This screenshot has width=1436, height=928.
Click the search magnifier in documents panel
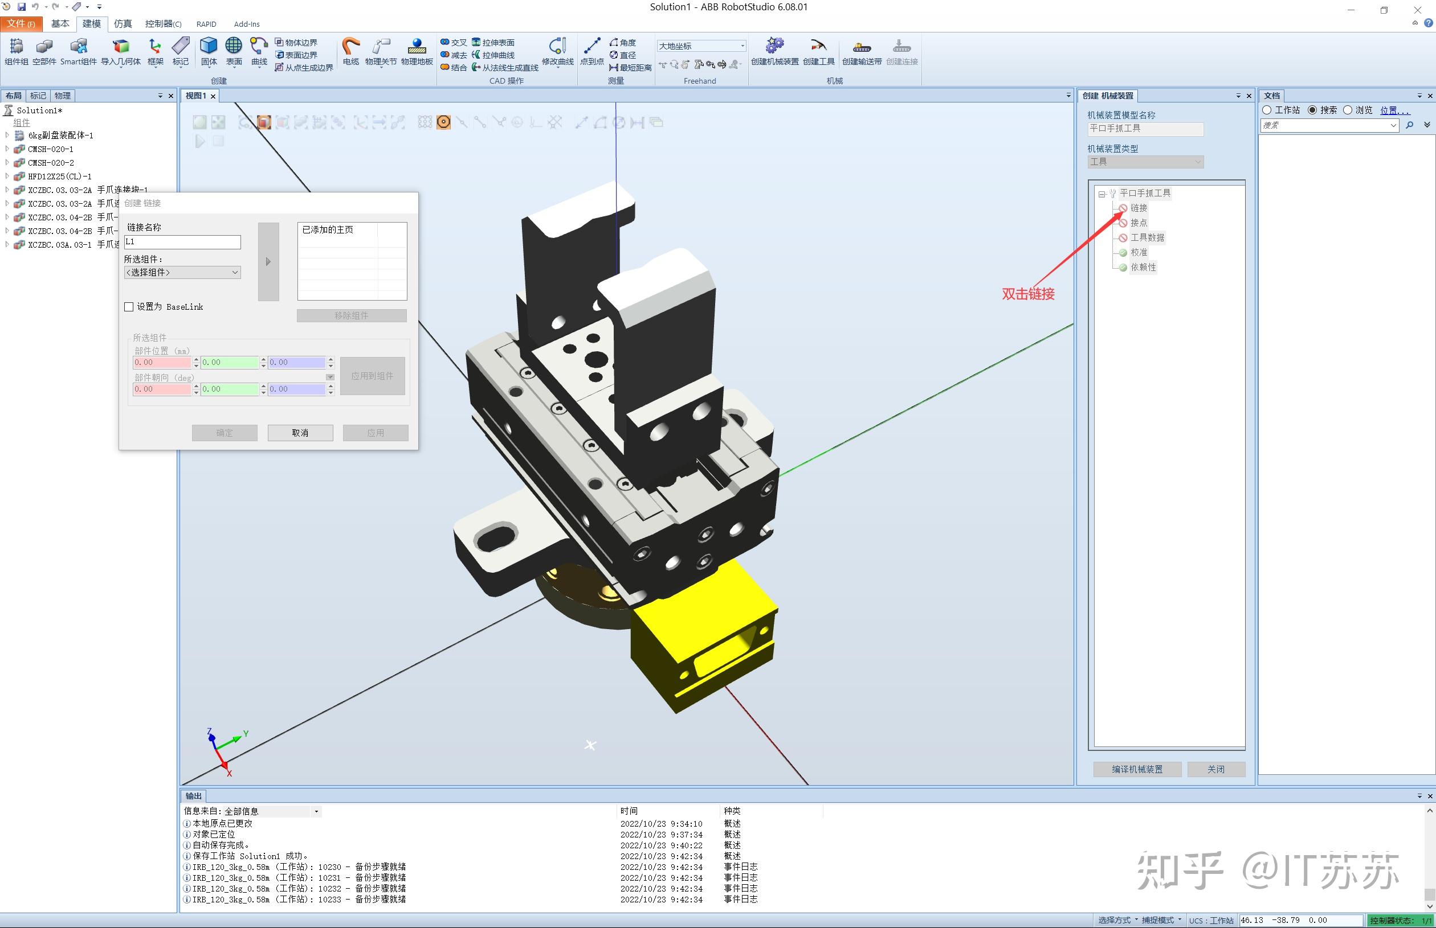(1409, 125)
